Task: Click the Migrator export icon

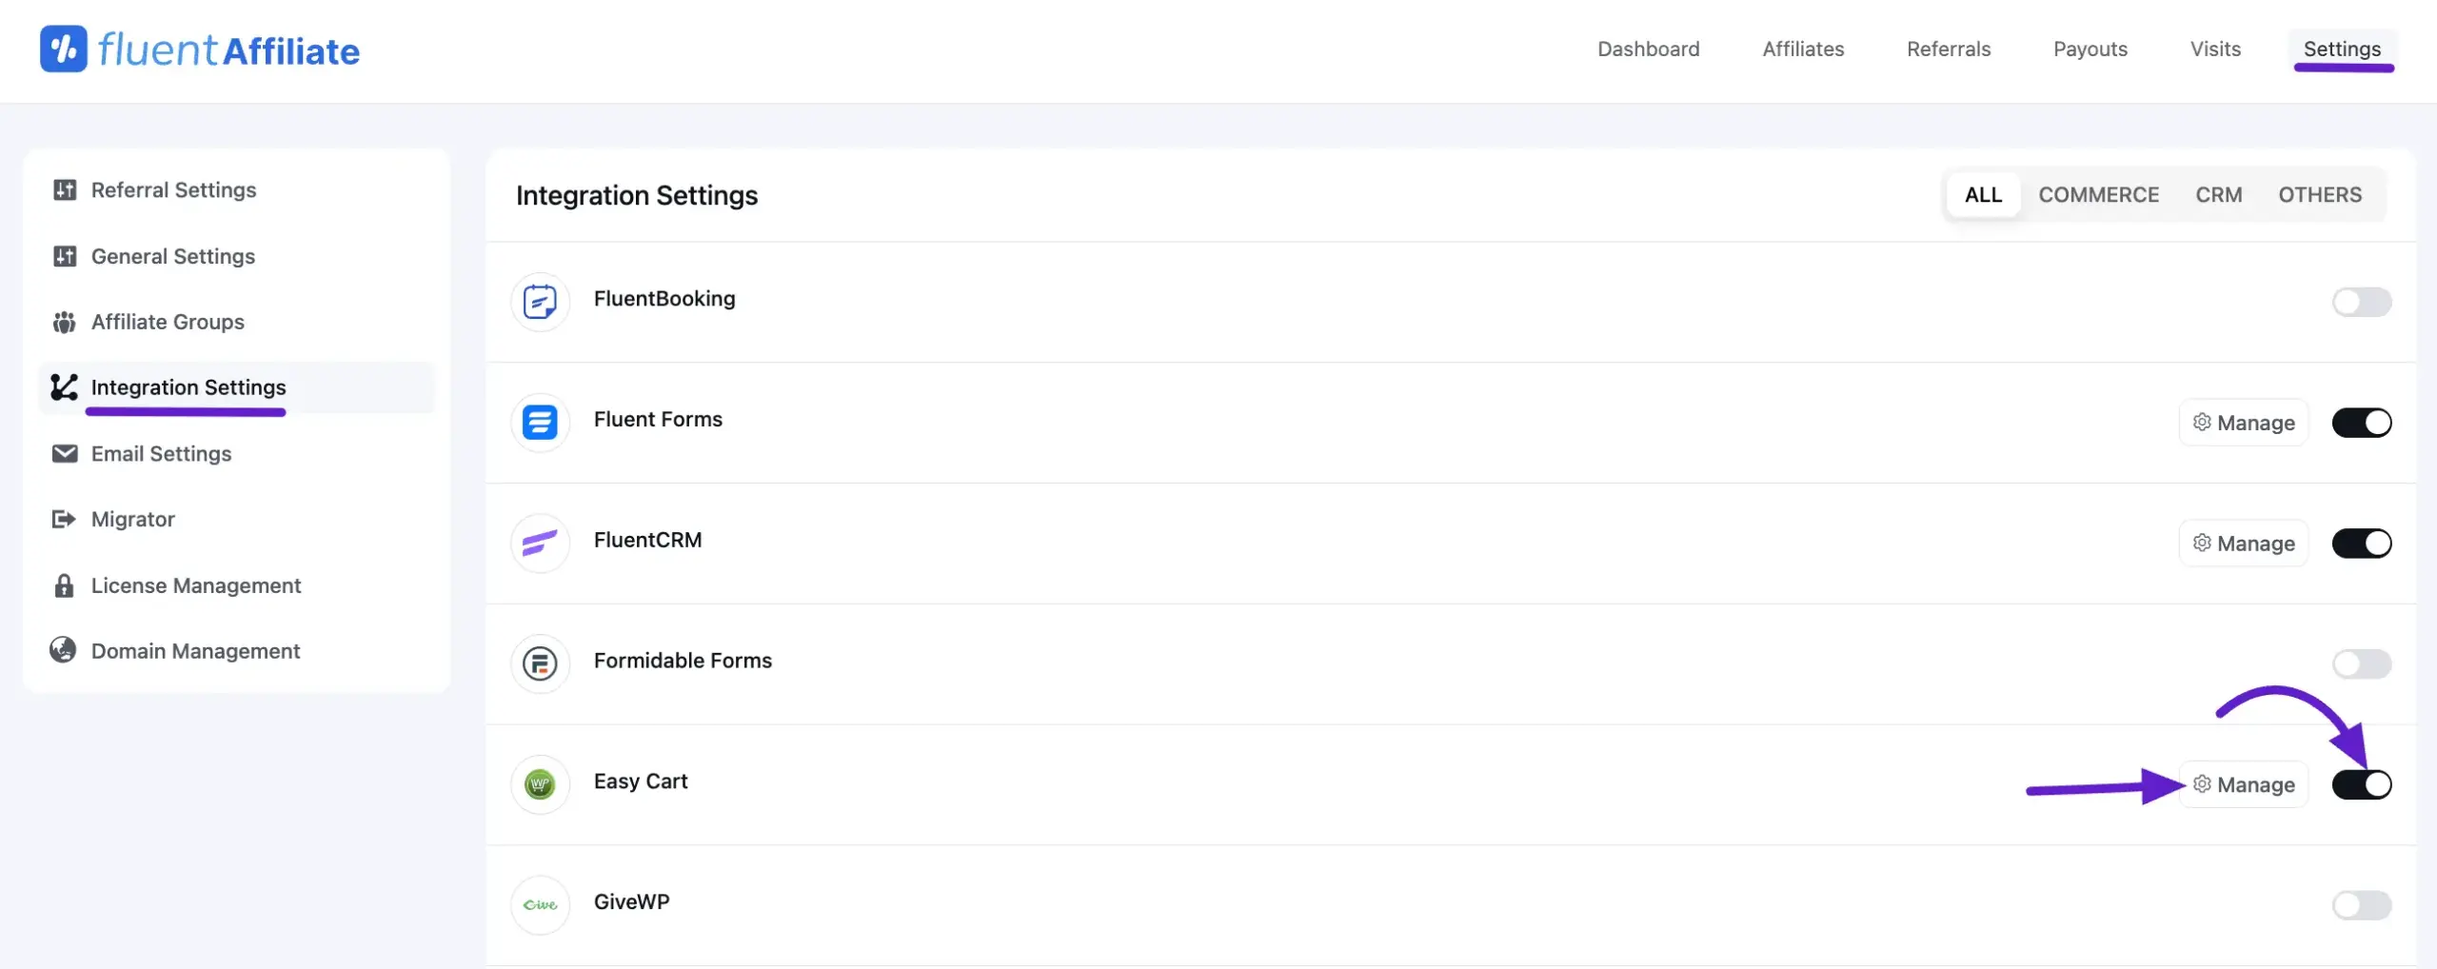Action: (x=64, y=519)
